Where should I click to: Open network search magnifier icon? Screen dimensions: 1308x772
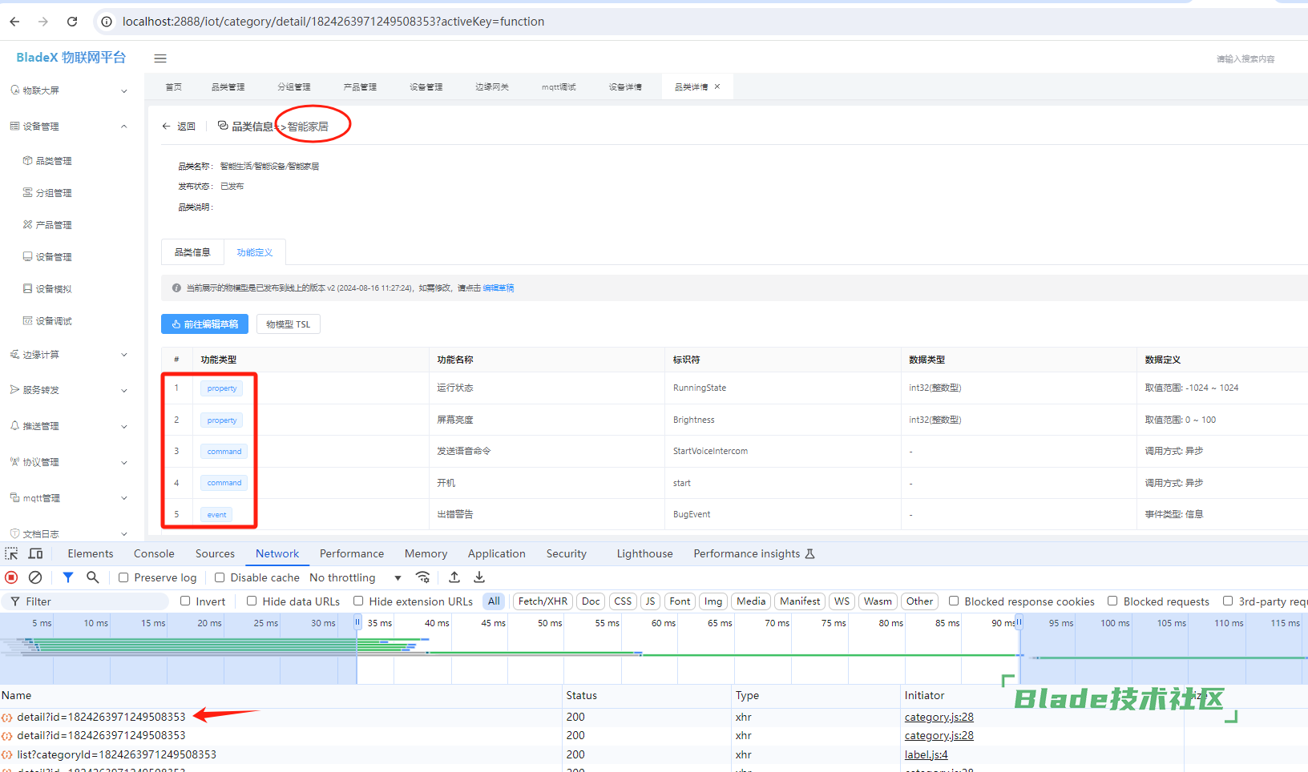[x=93, y=577]
